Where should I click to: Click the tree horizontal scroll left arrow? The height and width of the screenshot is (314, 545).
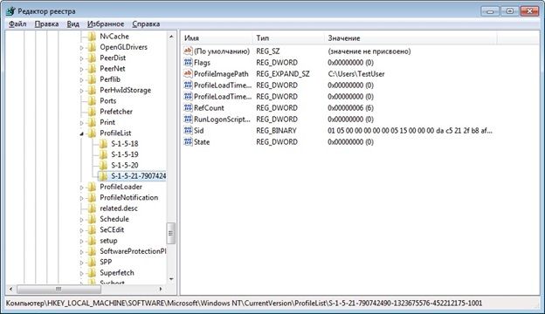10,289
